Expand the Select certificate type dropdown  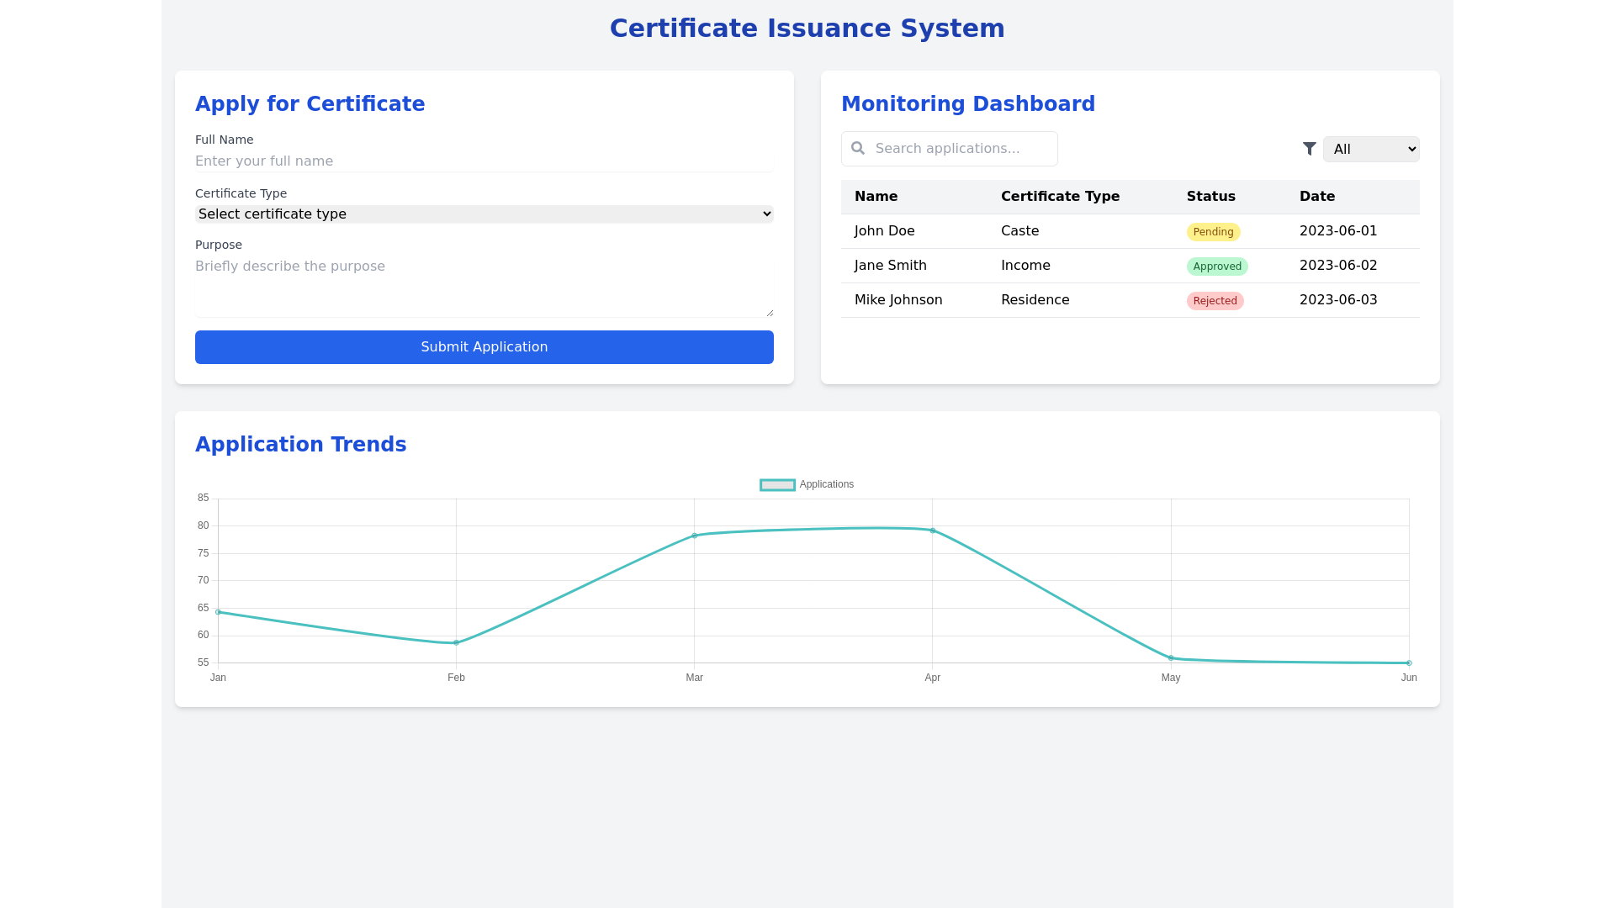(x=484, y=214)
